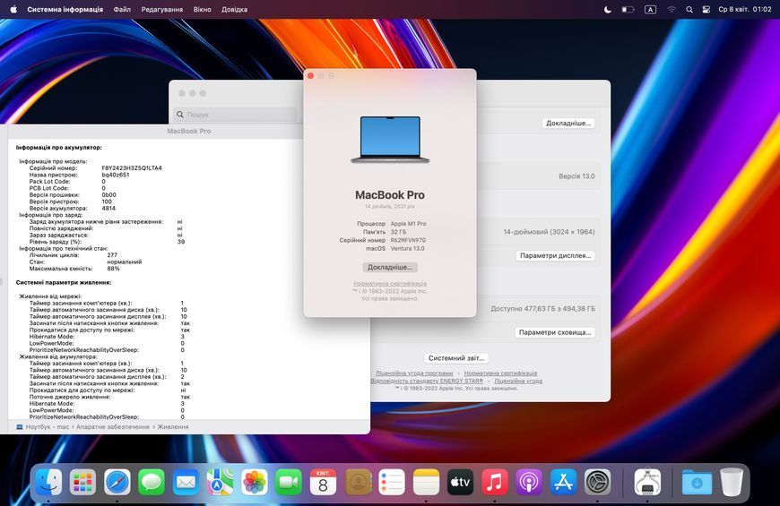
Task: Open Maps from the Dock
Action: pos(220,482)
